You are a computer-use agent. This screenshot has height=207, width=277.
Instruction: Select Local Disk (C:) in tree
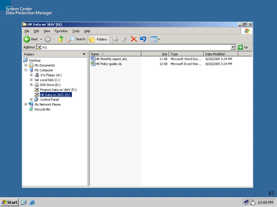tap(50, 80)
